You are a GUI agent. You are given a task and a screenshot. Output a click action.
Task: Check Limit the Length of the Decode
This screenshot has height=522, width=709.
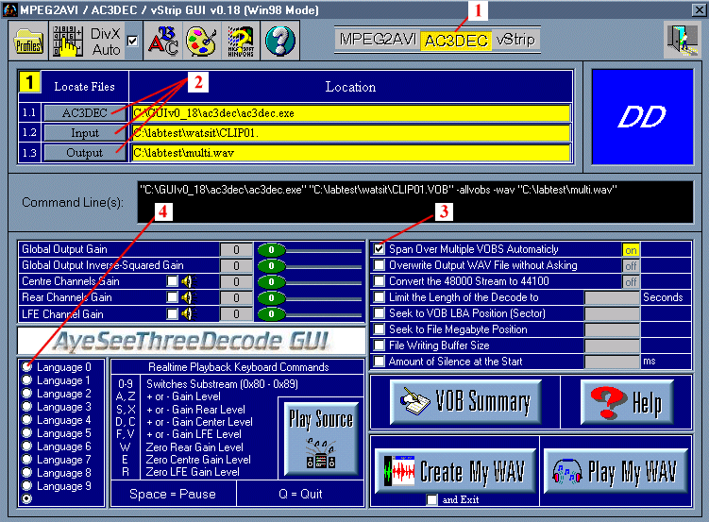(379, 297)
